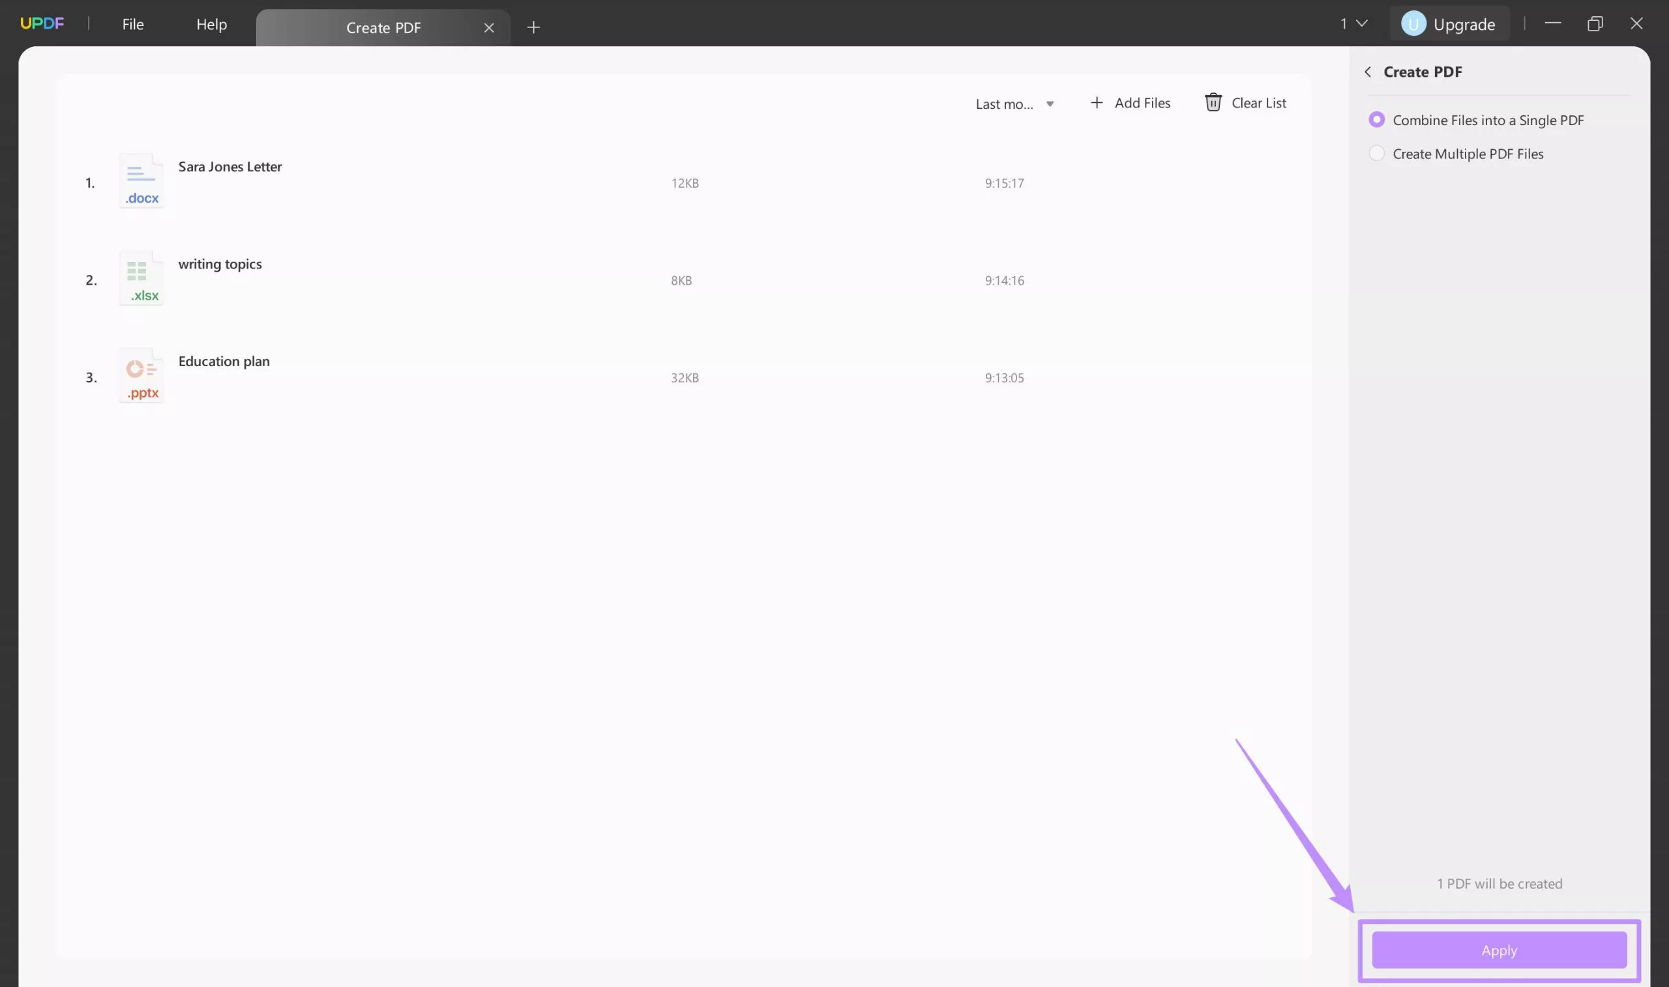The image size is (1669, 987).
Task: Click the .docx file type icon
Action: tap(140, 179)
